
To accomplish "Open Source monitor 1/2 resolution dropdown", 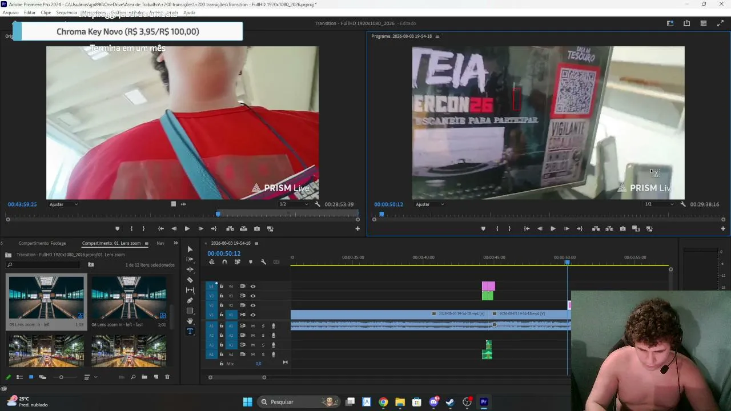I will pyautogui.click(x=294, y=204).
